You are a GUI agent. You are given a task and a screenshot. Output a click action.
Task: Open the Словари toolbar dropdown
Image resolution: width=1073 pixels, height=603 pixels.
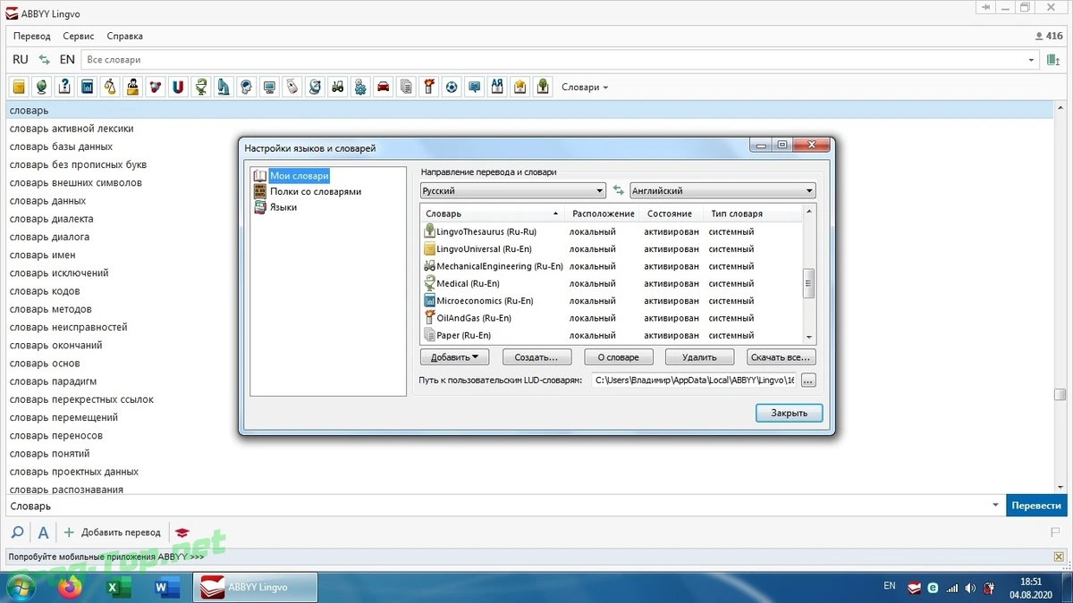(x=585, y=88)
